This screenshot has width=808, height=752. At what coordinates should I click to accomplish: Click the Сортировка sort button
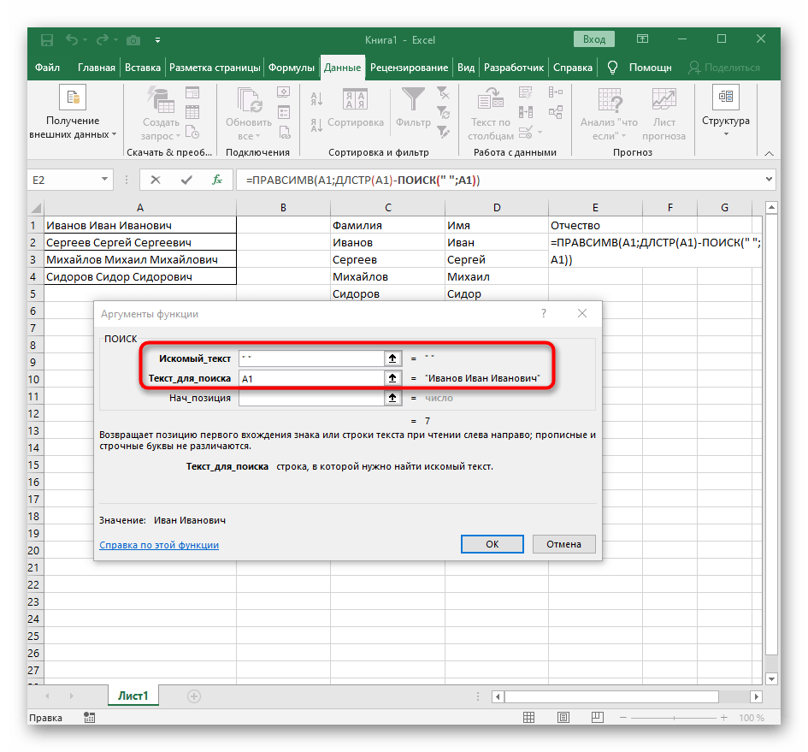coord(355,107)
